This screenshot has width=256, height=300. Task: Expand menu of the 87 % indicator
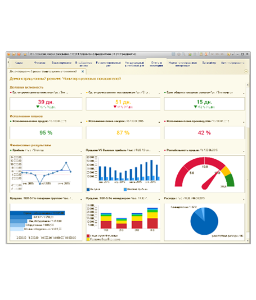(x=159, y=122)
